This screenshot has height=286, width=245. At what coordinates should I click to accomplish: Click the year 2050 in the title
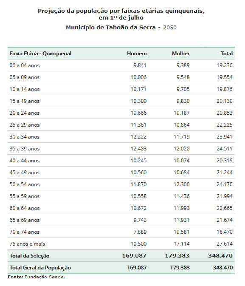(x=170, y=28)
